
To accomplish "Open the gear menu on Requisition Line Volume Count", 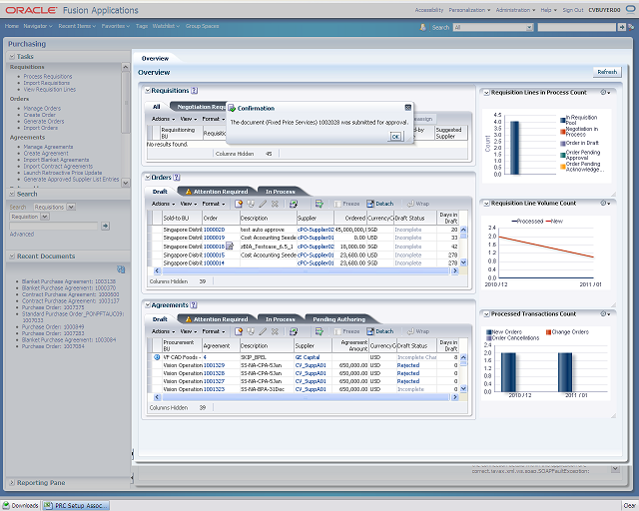I will pyautogui.click(x=605, y=203).
